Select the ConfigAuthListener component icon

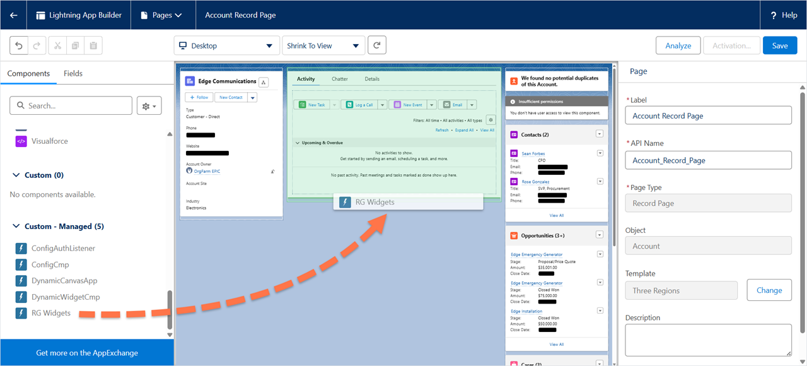(x=21, y=249)
